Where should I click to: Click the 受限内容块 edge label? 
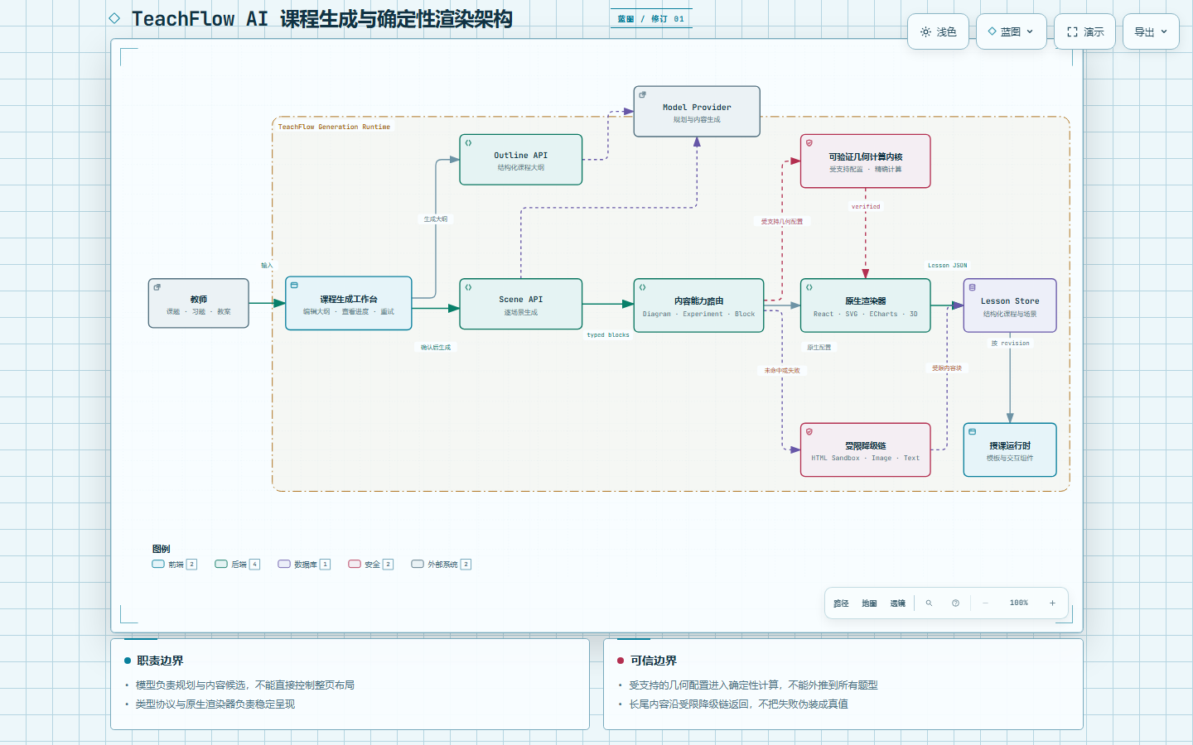(947, 368)
